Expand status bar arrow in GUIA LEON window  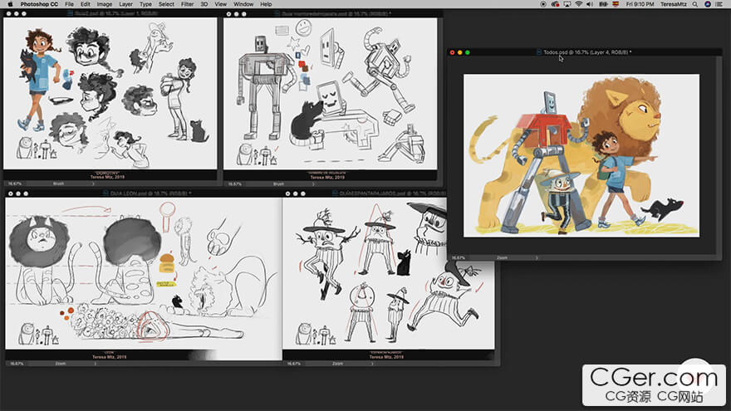(95, 364)
